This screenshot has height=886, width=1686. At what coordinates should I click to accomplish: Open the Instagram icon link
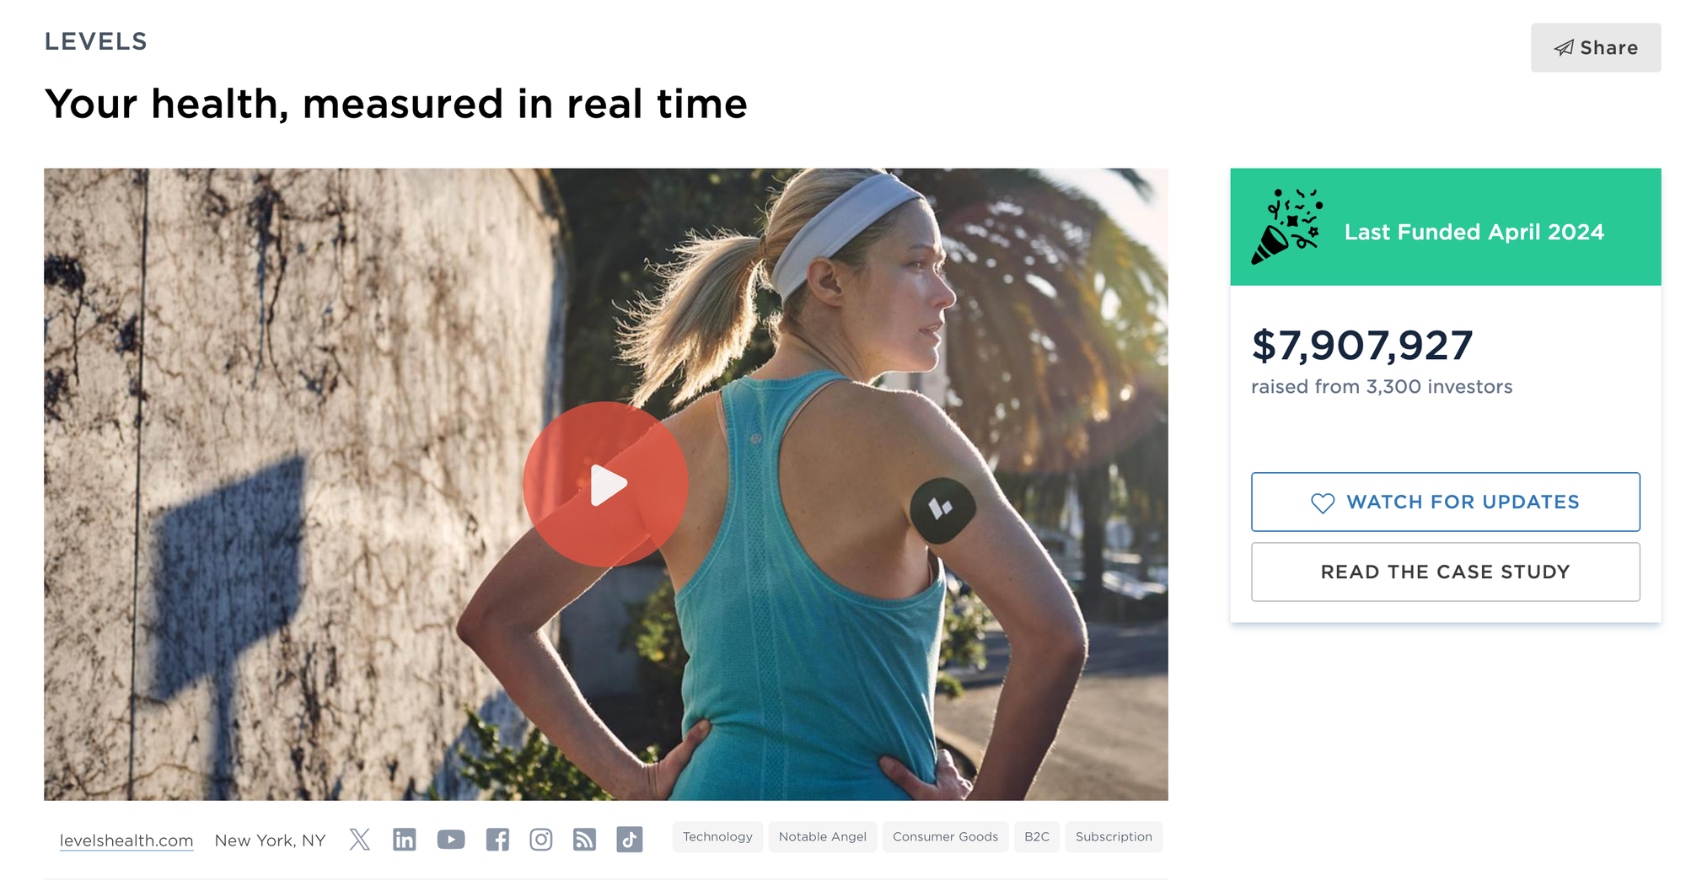click(x=541, y=840)
